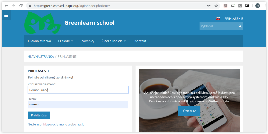
Task: Open the grey G extension icon
Action: pos(240,6)
